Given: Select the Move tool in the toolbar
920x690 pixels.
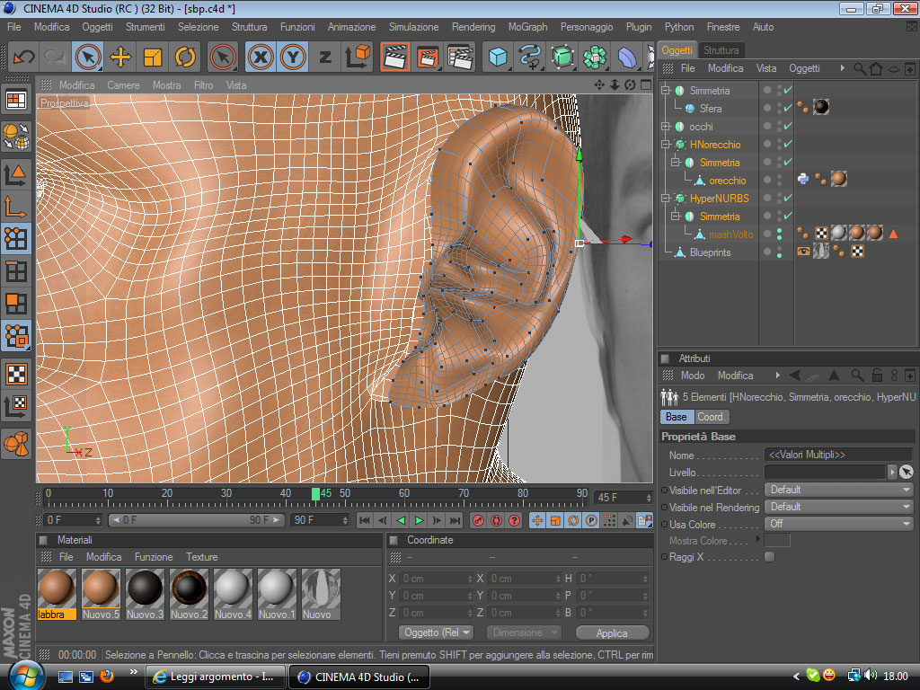Looking at the screenshot, I should point(120,57).
